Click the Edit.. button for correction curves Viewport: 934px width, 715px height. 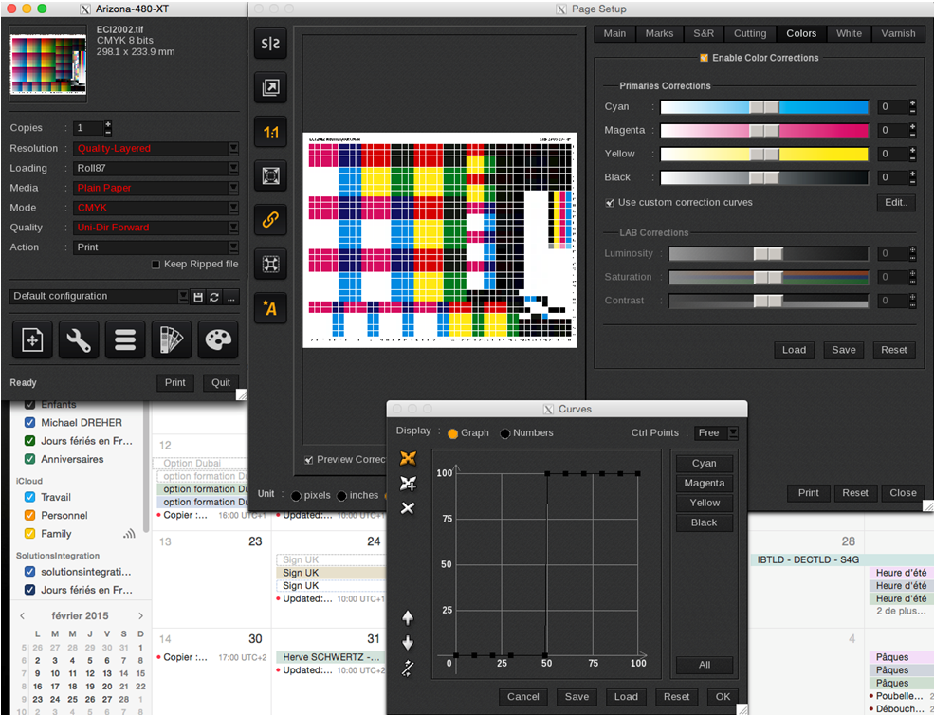click(894, 202)
